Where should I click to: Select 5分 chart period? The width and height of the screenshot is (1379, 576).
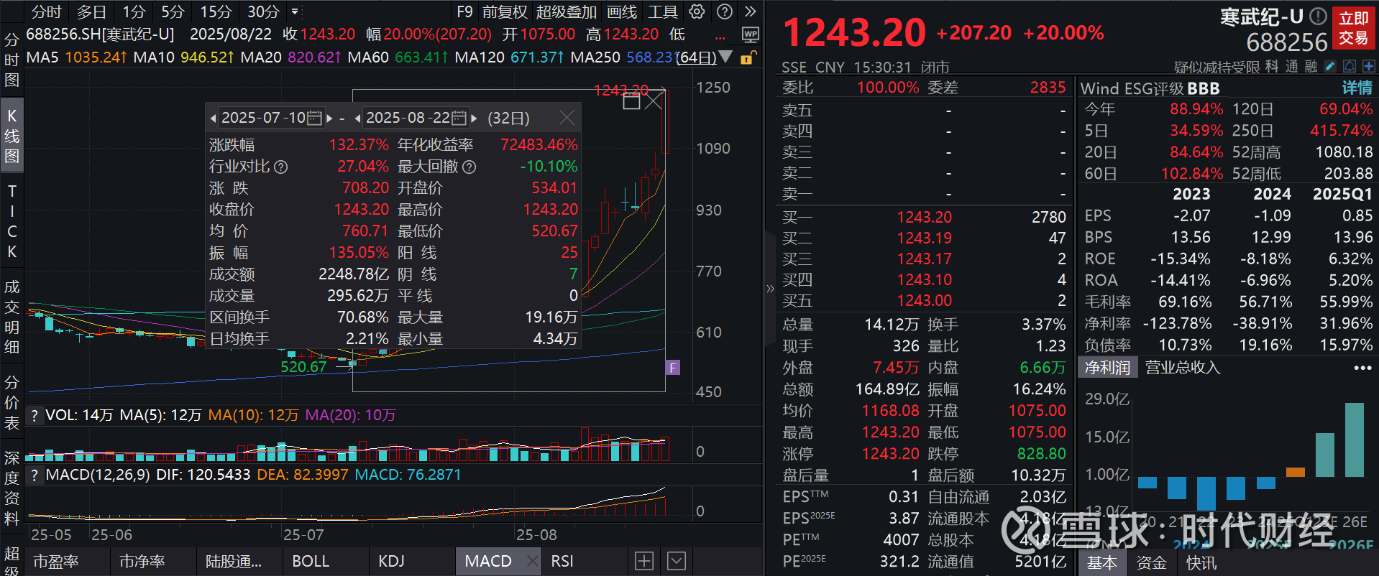coord(173,11)
